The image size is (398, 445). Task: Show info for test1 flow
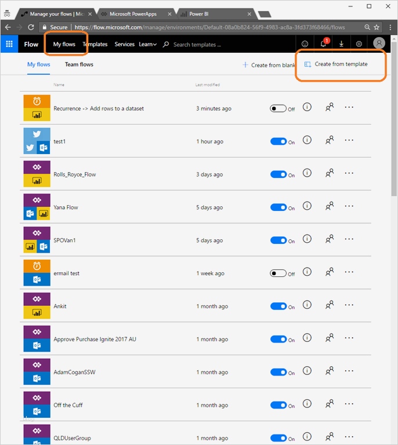[307, 140]
